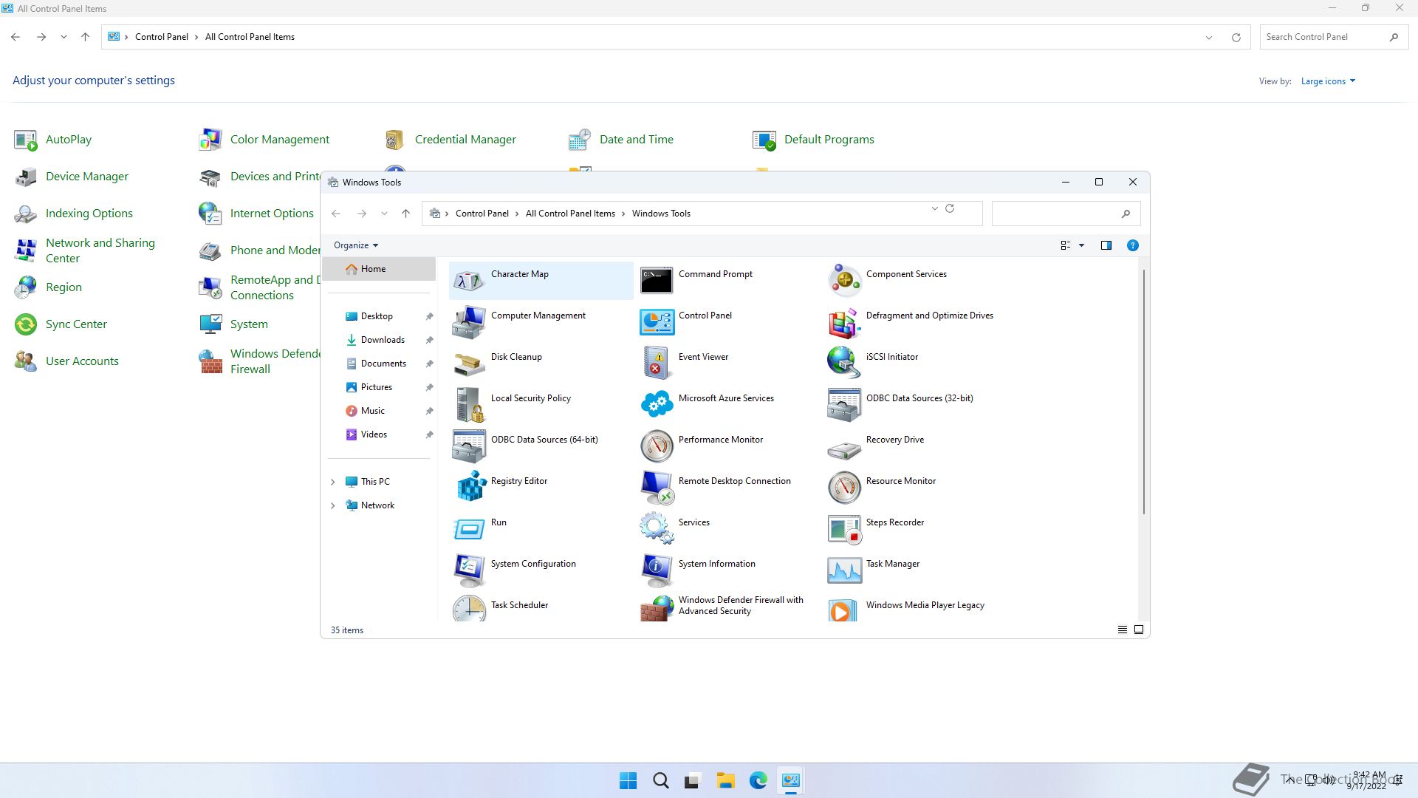Expand Windows Tools address bar history dropdown
This screenshot has width=1418, height=798.
coord(934,209)
